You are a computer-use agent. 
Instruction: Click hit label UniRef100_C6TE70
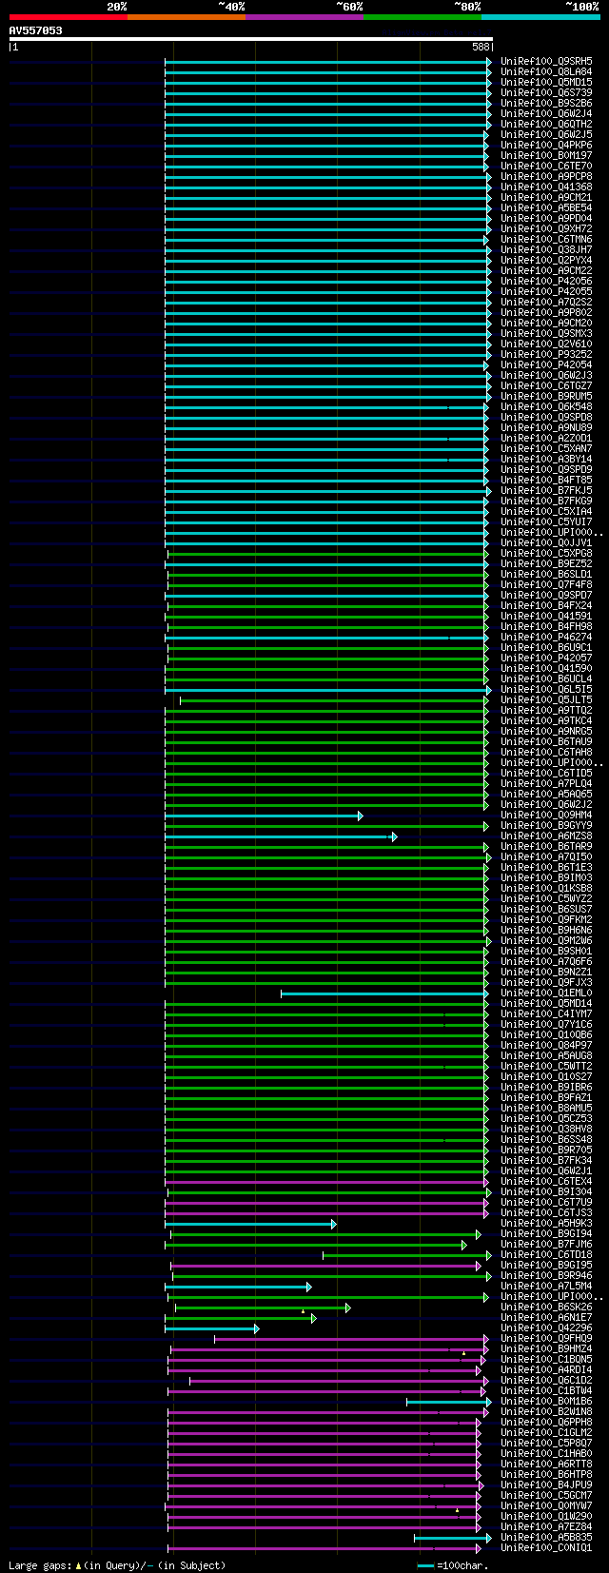[546, 166]
